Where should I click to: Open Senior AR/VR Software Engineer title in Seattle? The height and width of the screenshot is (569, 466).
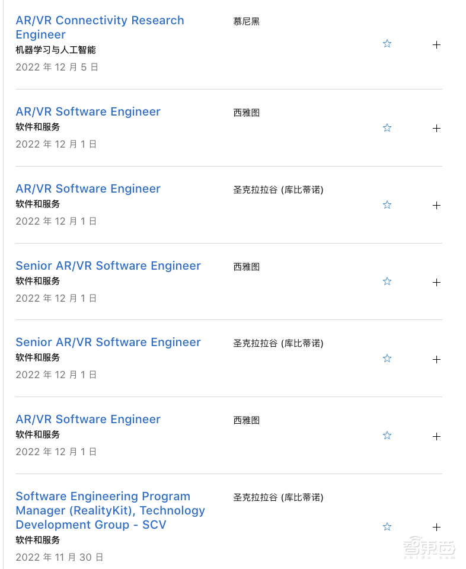coord(108,266)
